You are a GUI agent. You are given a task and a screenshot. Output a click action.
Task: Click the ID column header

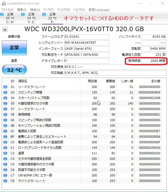pos(13,81)
